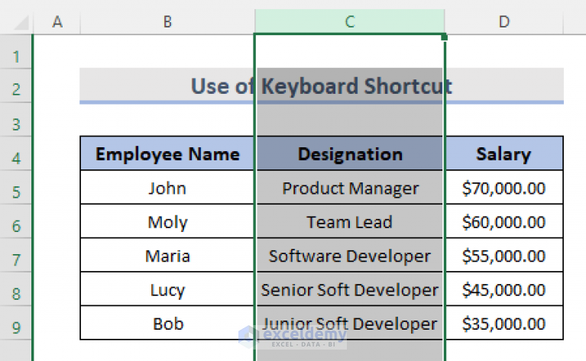Click the 'Use of Keyboard Shortcut' title cell
Image resolution: width=586 pixels, height=361 pixels.
coord(322,85)
